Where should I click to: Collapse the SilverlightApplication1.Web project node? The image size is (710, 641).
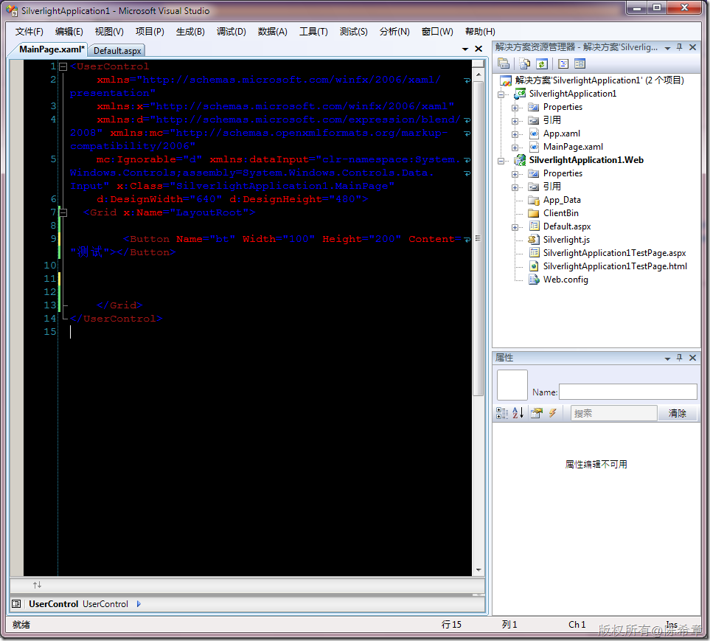click(x=501, y=161)
